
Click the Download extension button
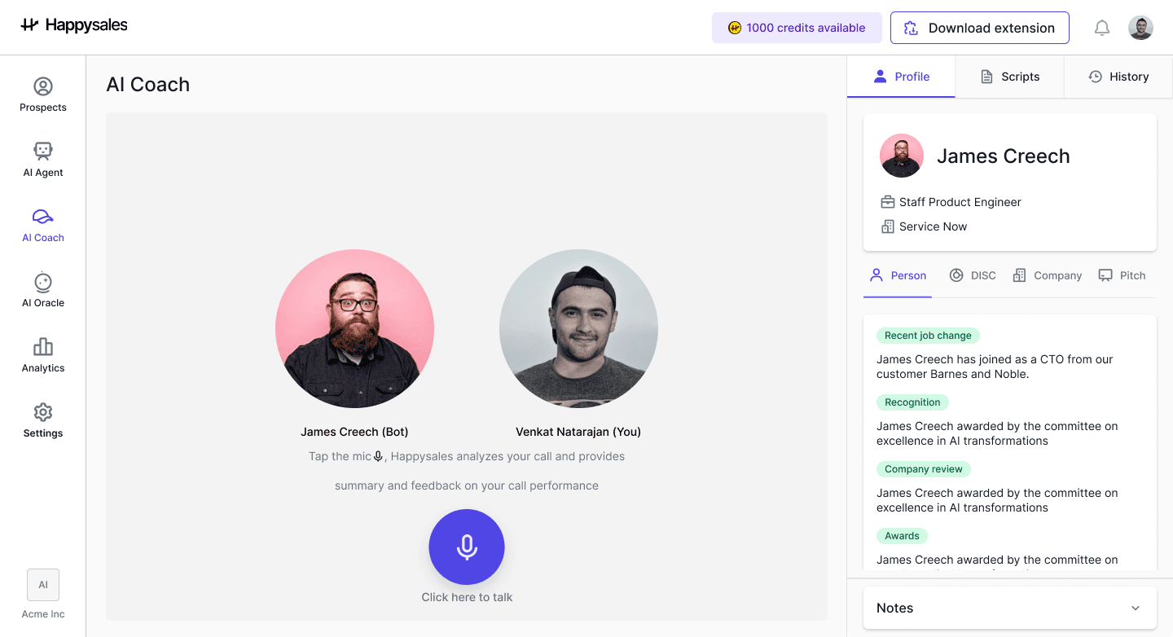pos(980,28)
